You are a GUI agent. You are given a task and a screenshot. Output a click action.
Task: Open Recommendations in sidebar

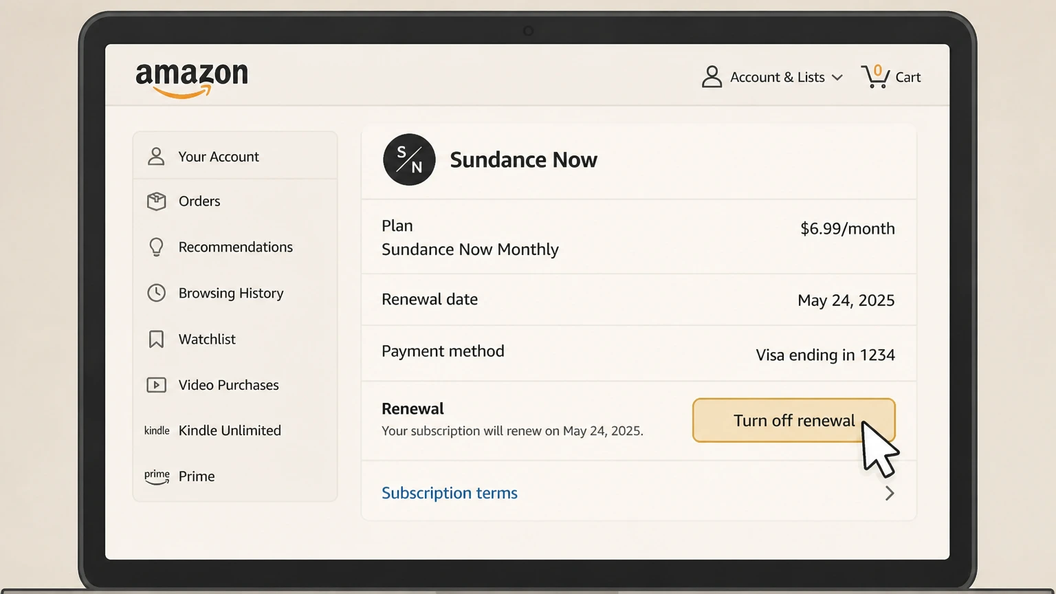(x=235, y=247)
